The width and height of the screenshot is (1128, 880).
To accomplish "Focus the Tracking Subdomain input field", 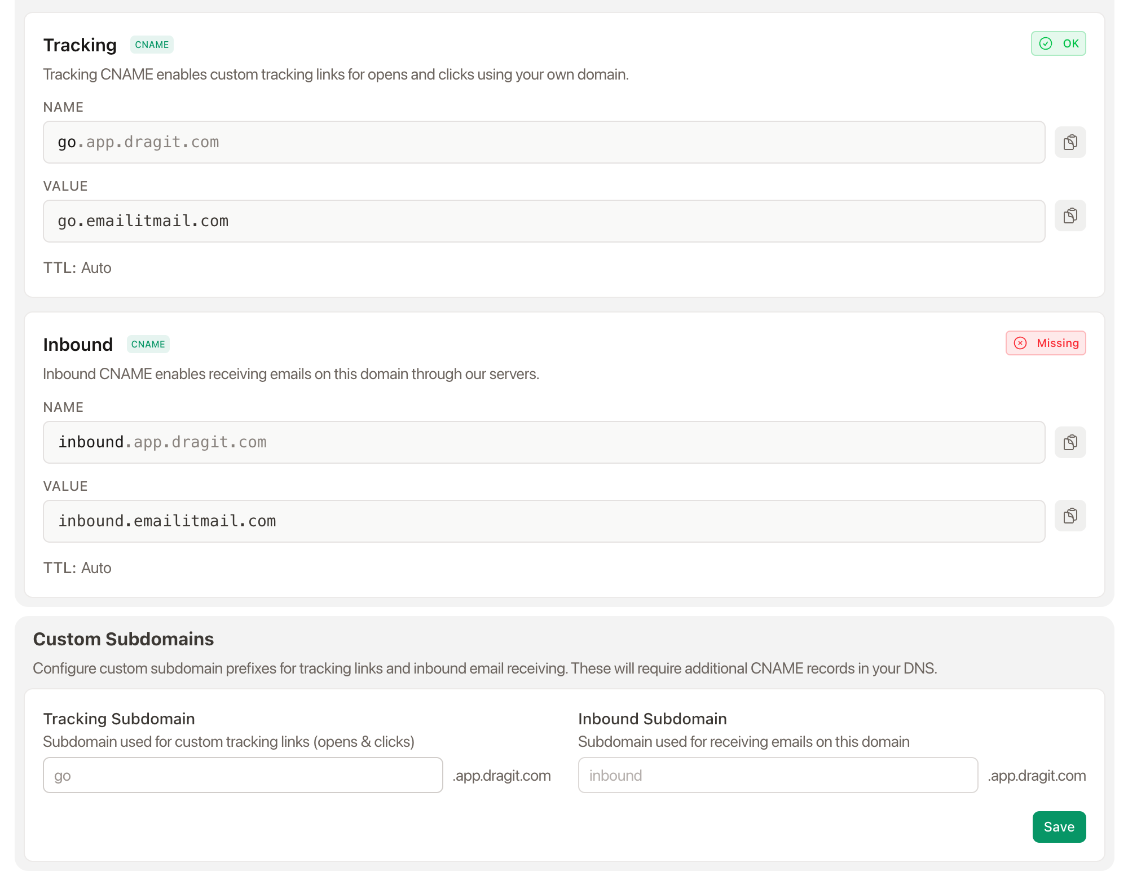I will pos(243,775).
